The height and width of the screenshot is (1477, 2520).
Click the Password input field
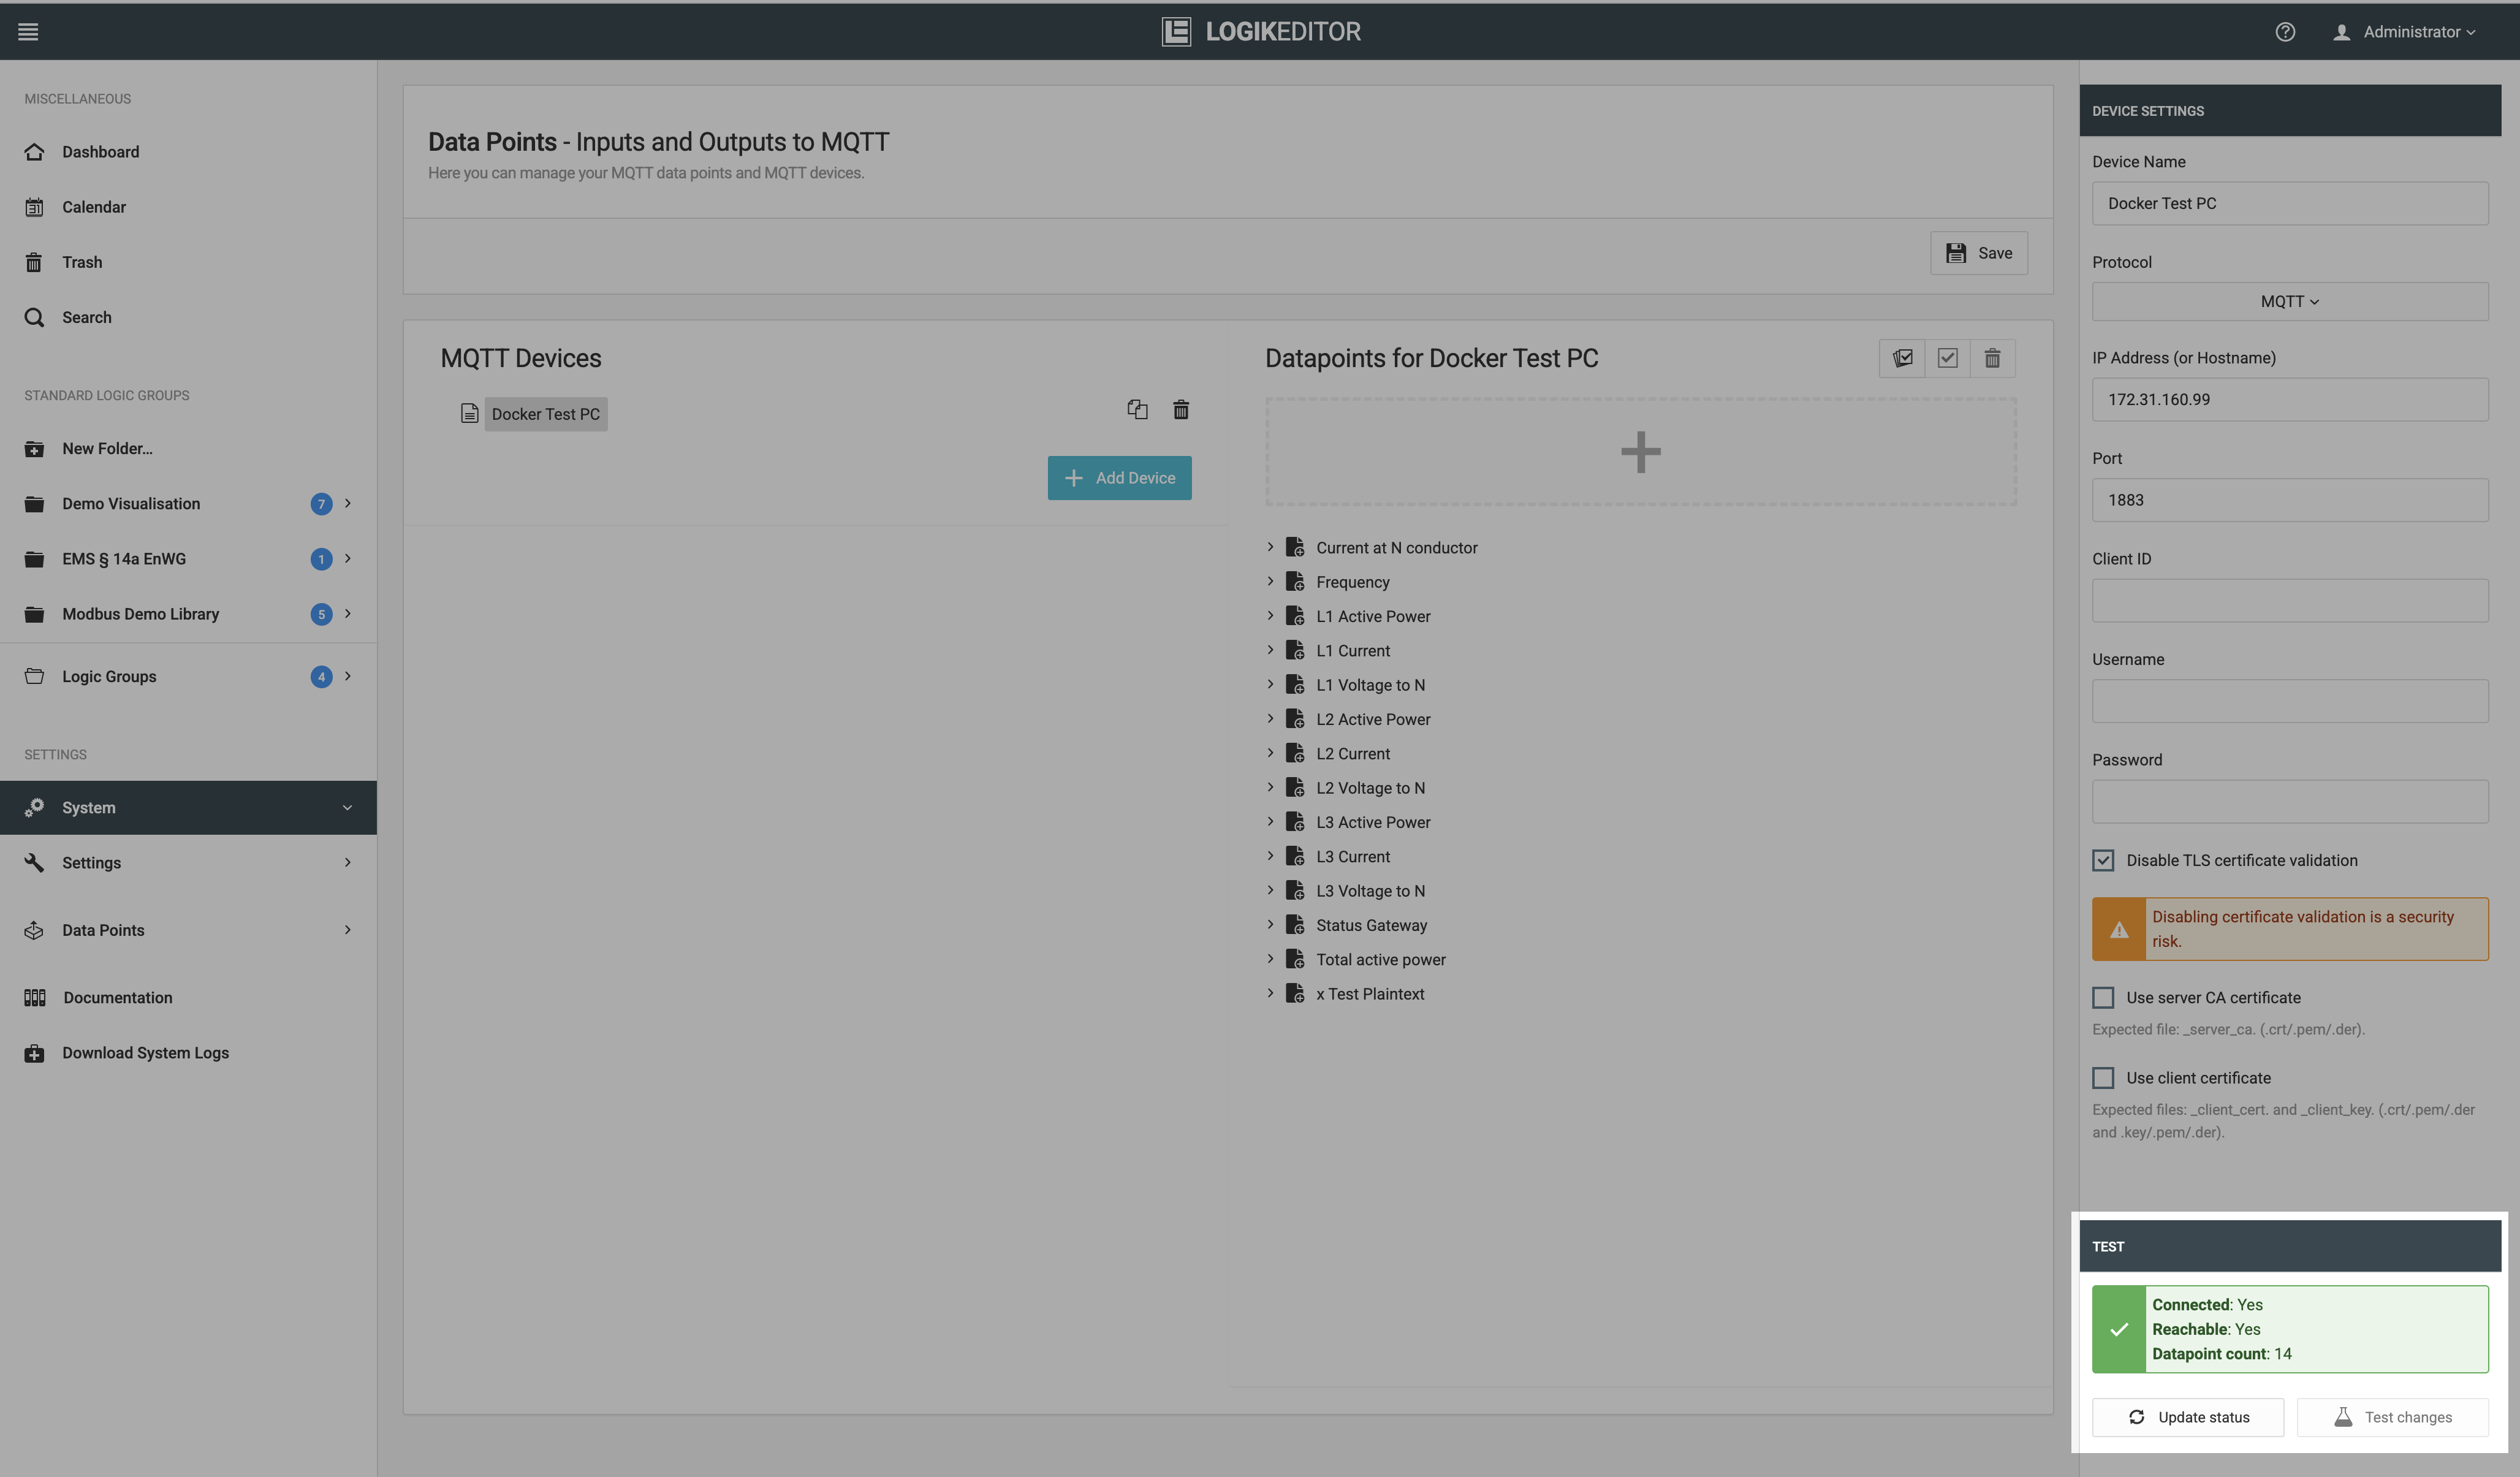click(x=2290, y=802)
